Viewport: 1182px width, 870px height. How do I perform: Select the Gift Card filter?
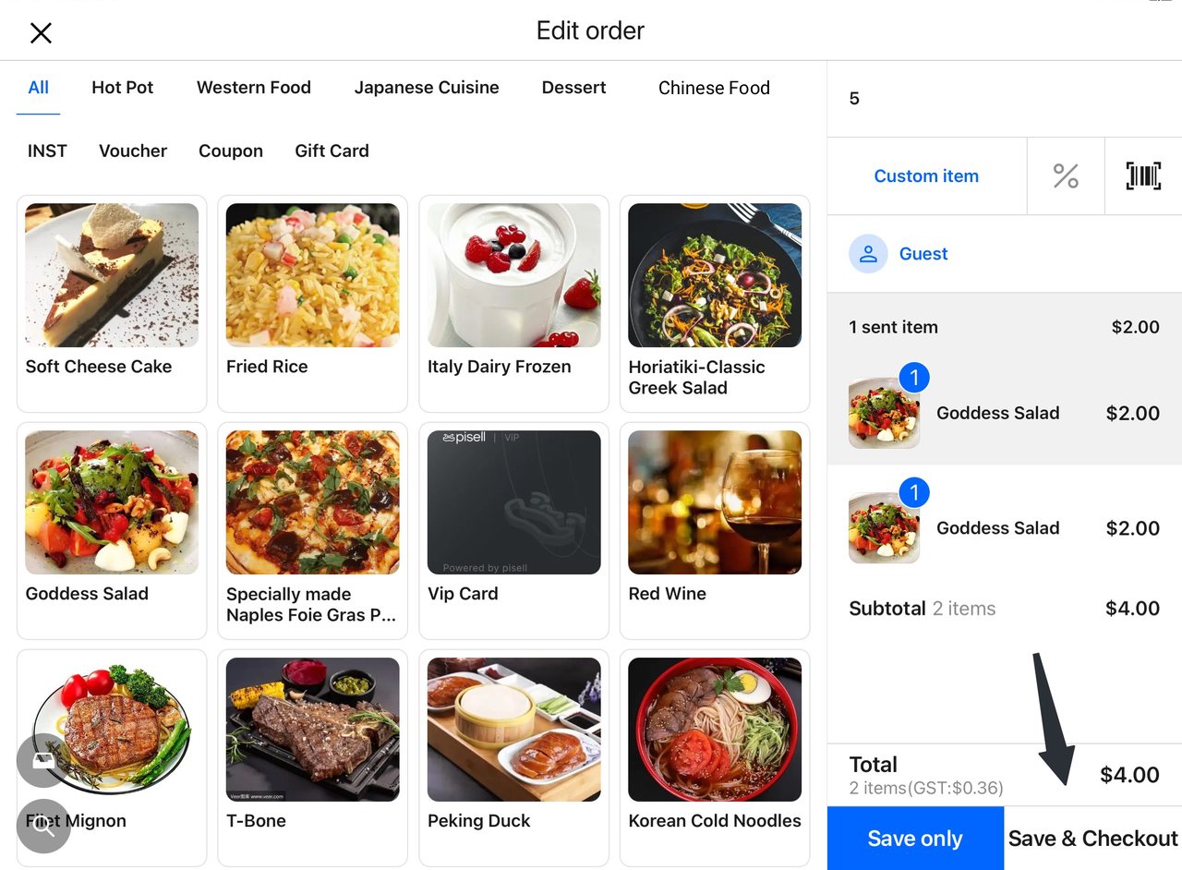332,151
